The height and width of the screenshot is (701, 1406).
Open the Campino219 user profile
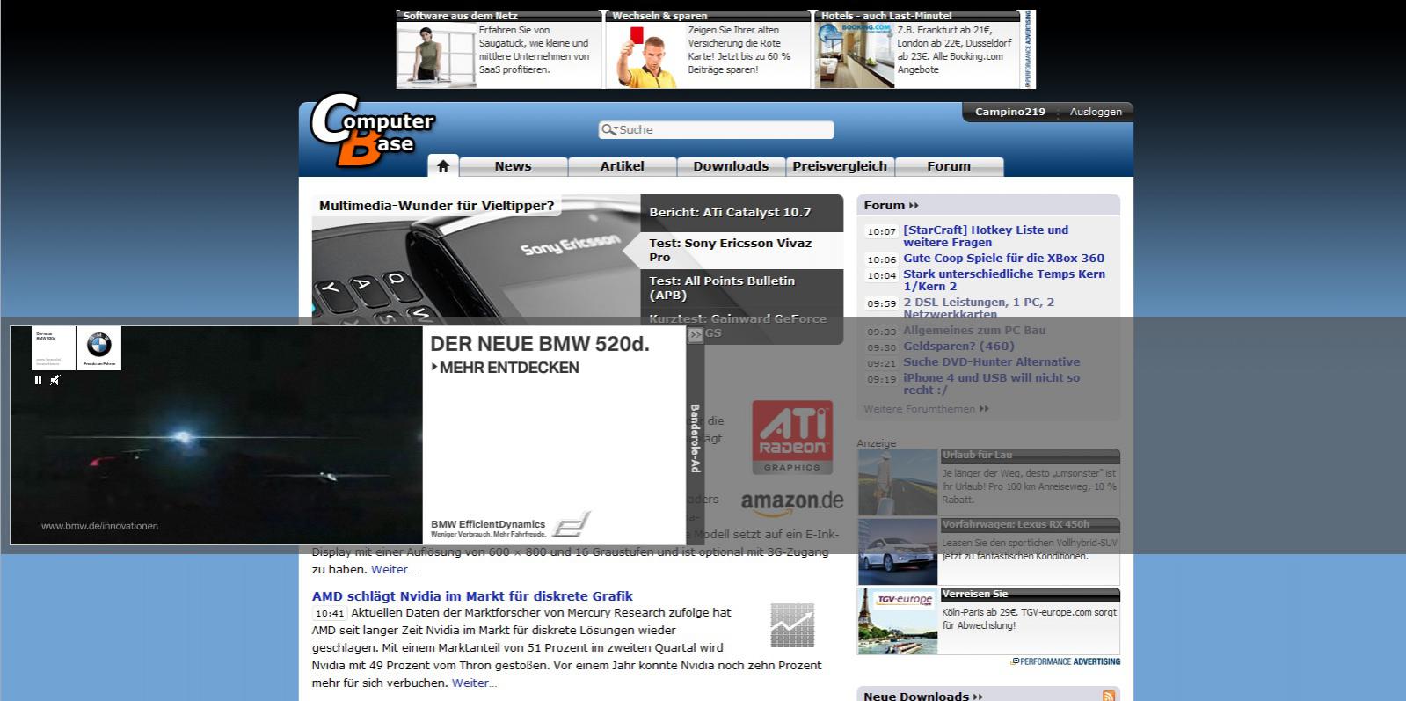click(1009, 112)
